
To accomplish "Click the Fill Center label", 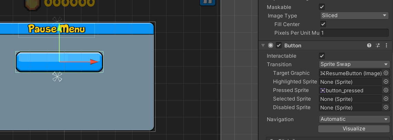I will tap(287, 24).
